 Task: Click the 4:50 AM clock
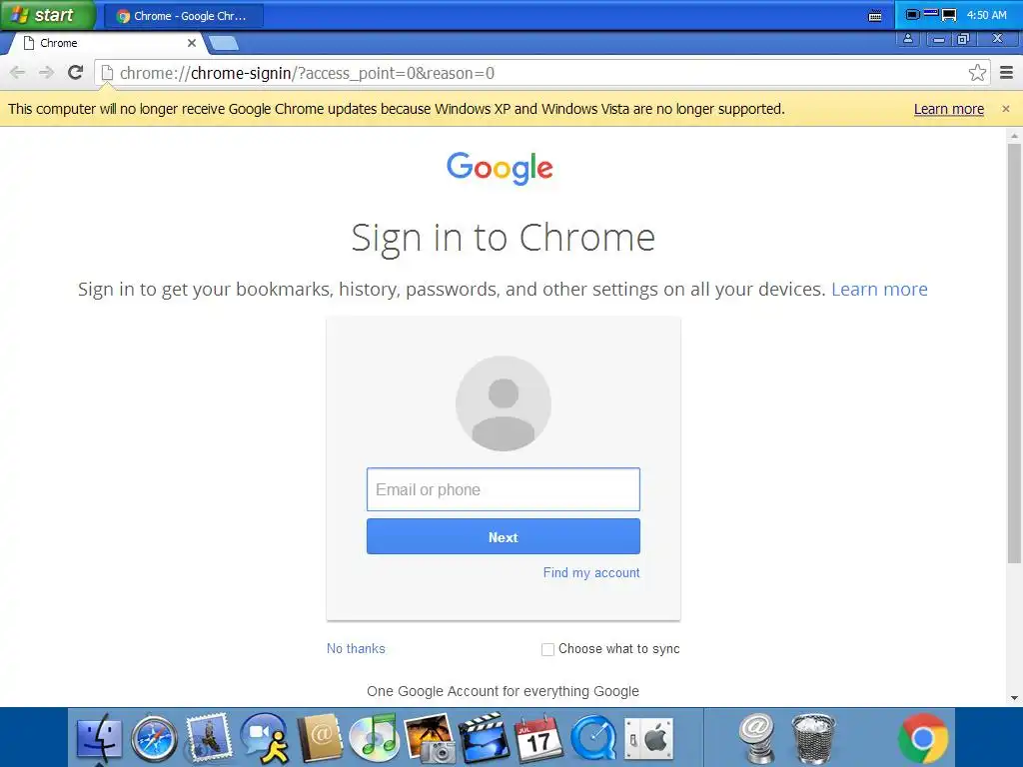tap(986, 15)
